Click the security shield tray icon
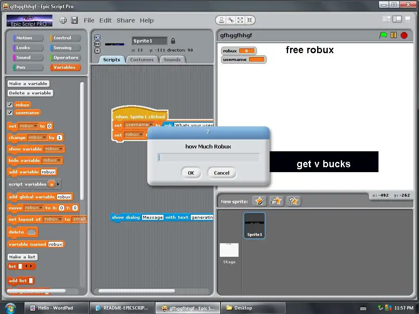Viewport: 419px width, 314px height. point(388,308)
